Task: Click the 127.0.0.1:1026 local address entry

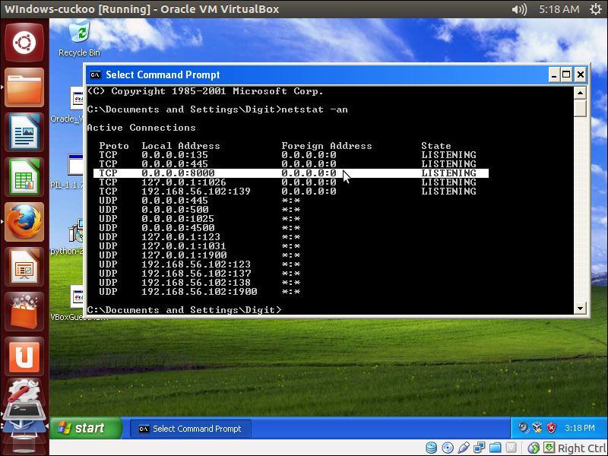Action: 184,182
